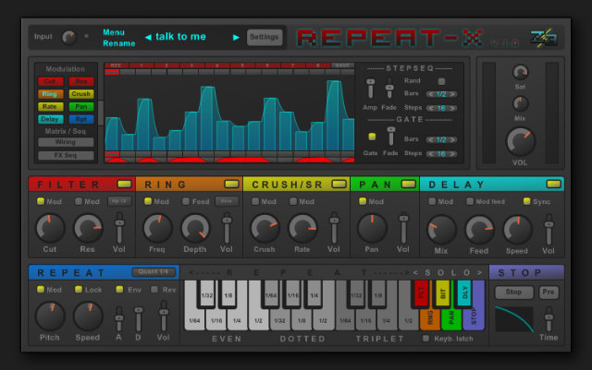Toggle the CRUSH/SR section power switch
Screen dimensions: 592x370
click(x=339, y=184)
